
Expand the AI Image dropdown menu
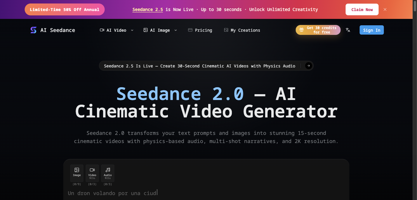pos(160,30)
